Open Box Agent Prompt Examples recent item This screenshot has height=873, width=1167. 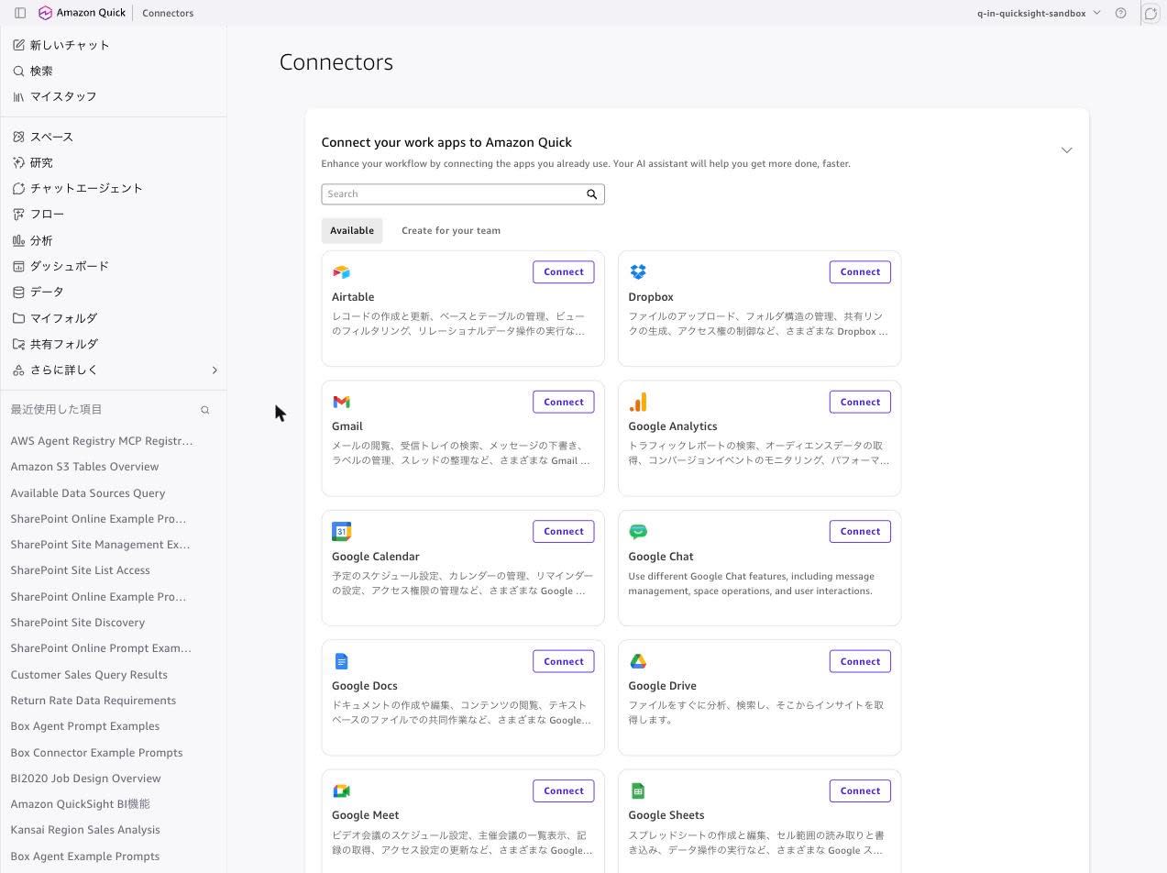(85, 726)
